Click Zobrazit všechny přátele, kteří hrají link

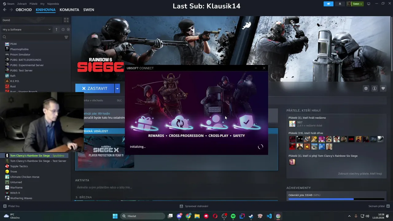[x=360, y=173]
